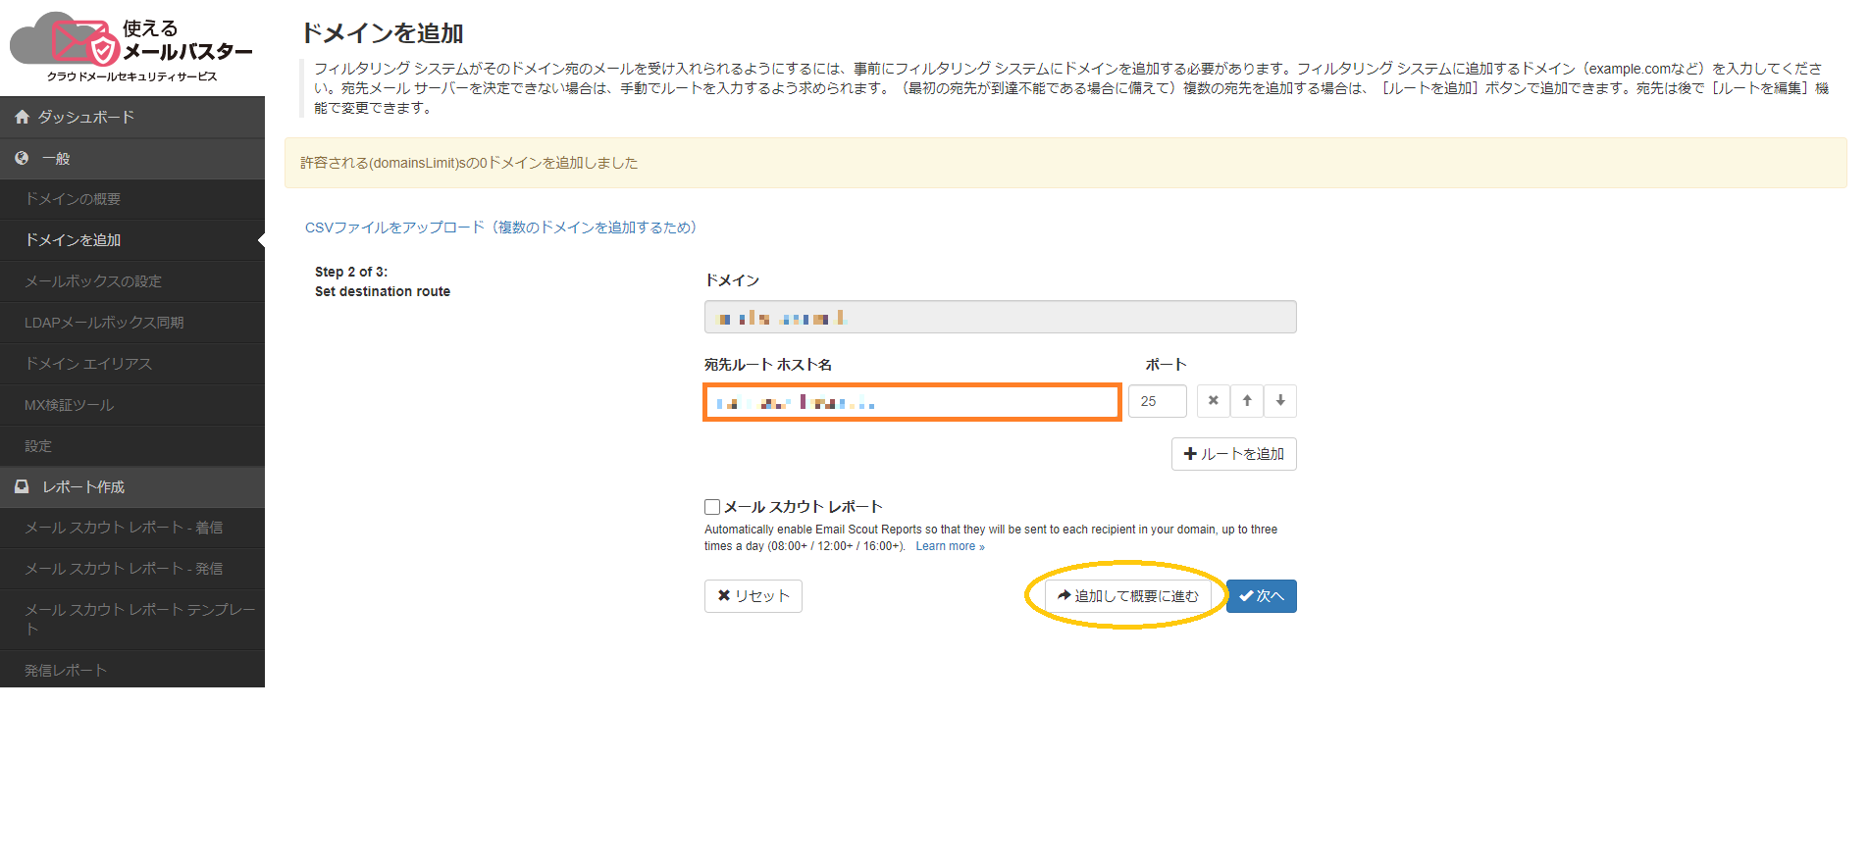Click ルートを追加 button
Image resolution: width=1869 pixels, height=860 pixels.
1233,454
